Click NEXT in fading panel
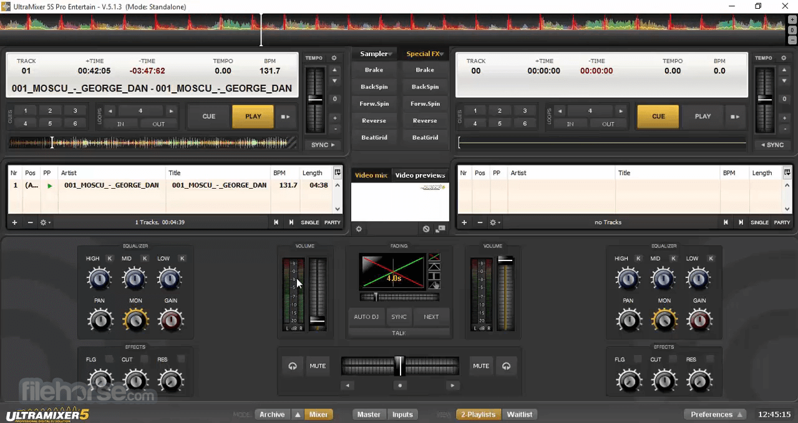The width and height of the screenshot is (798, 423). 431,317
